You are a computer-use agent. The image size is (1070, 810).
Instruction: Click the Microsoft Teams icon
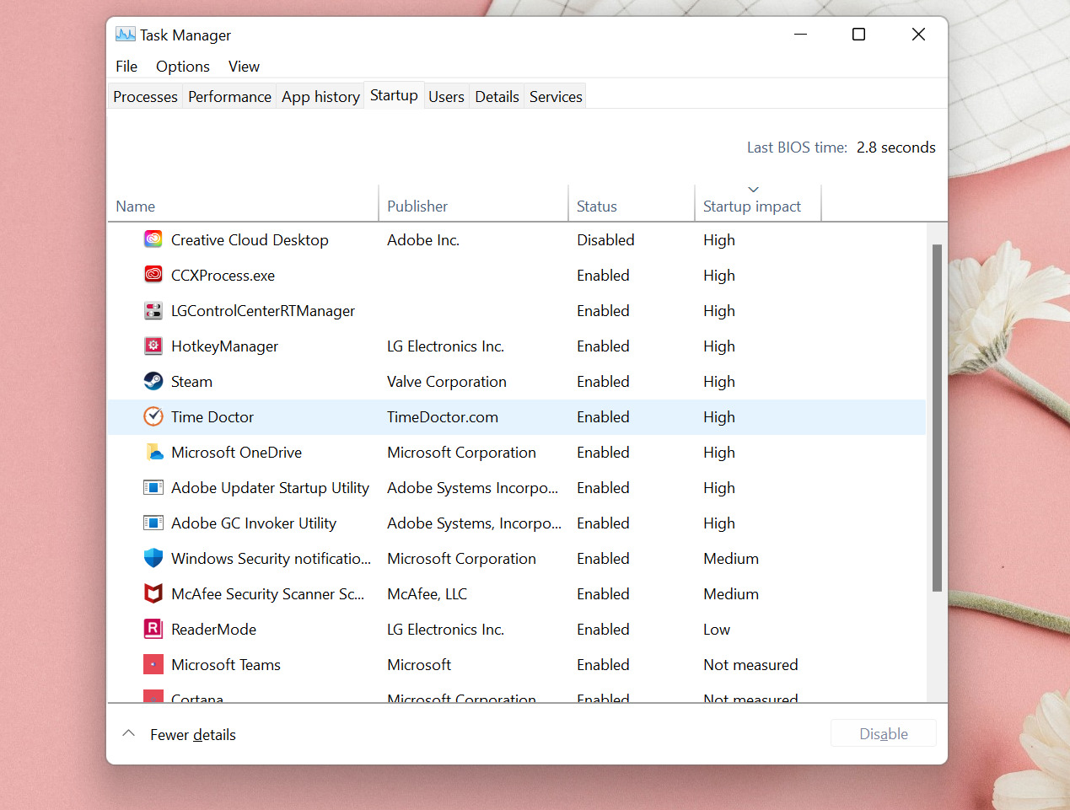[x=153, y=664]
